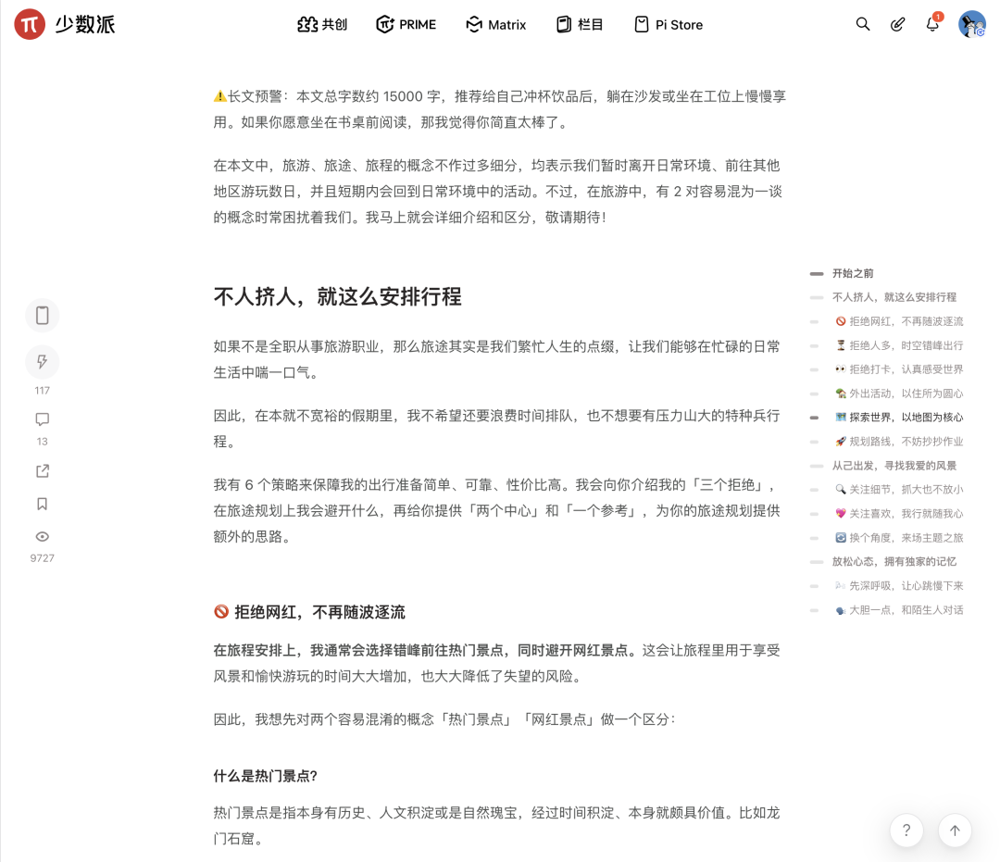Screen dimensions: 1000x862
Task: Open the user avatar menu
Action: (972, 24)
